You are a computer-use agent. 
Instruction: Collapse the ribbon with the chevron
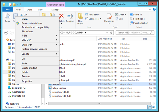(x=150, y=9)
